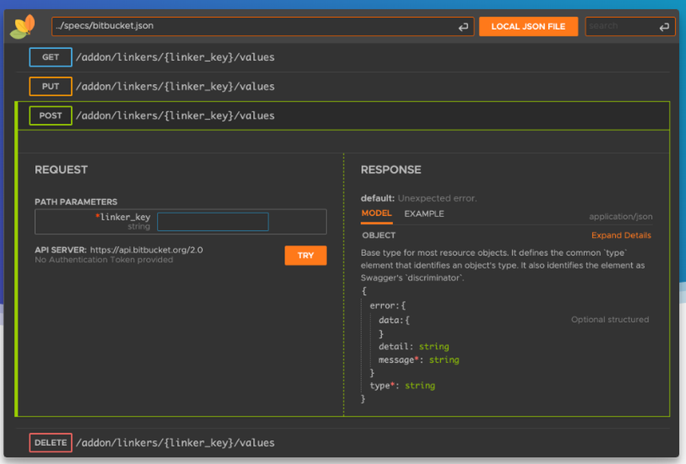Viewport: 686px width, 464px height.
Task: Click the API server URL text
Action: click(146, 250)
